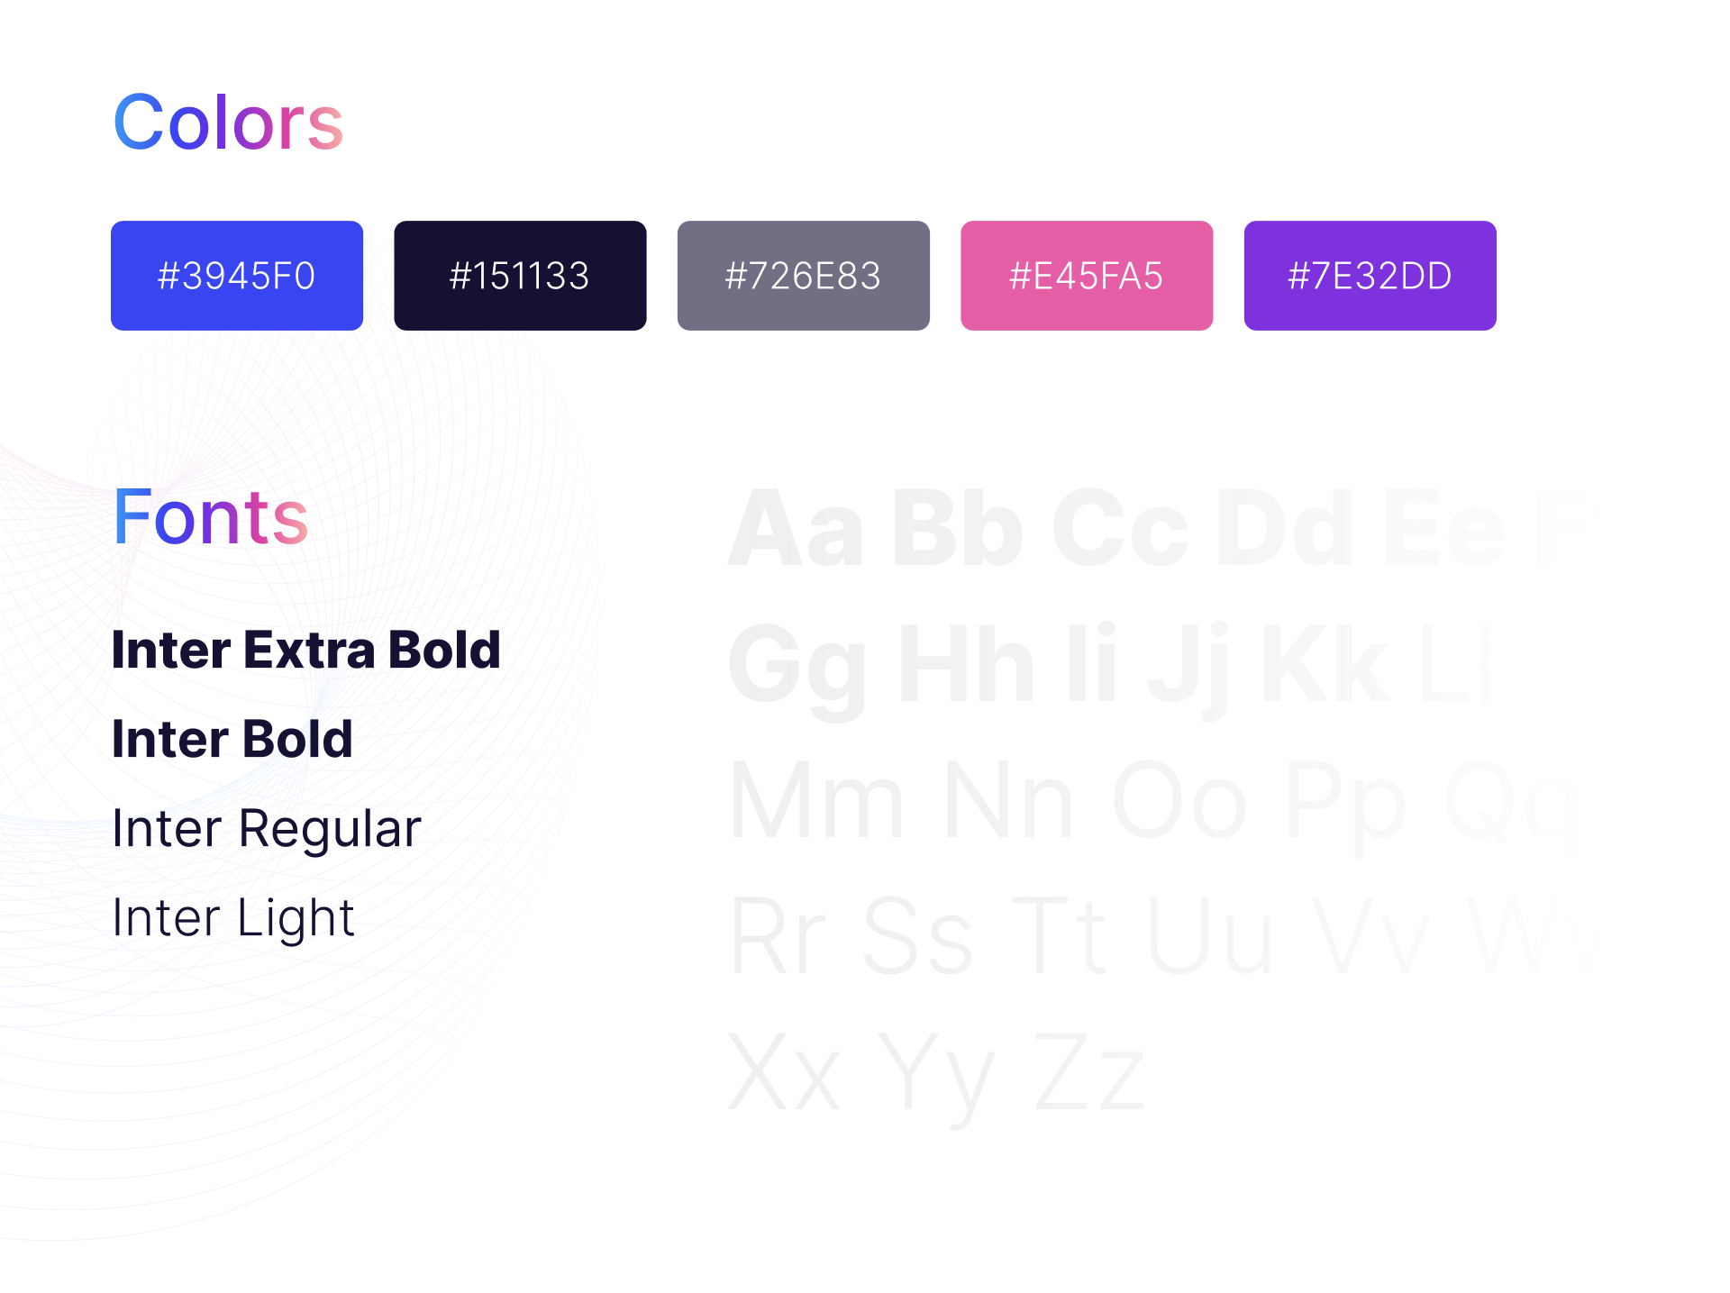Select the dark navy #151133 swatch
1730x1293 pixels.
tap(520, 276)
